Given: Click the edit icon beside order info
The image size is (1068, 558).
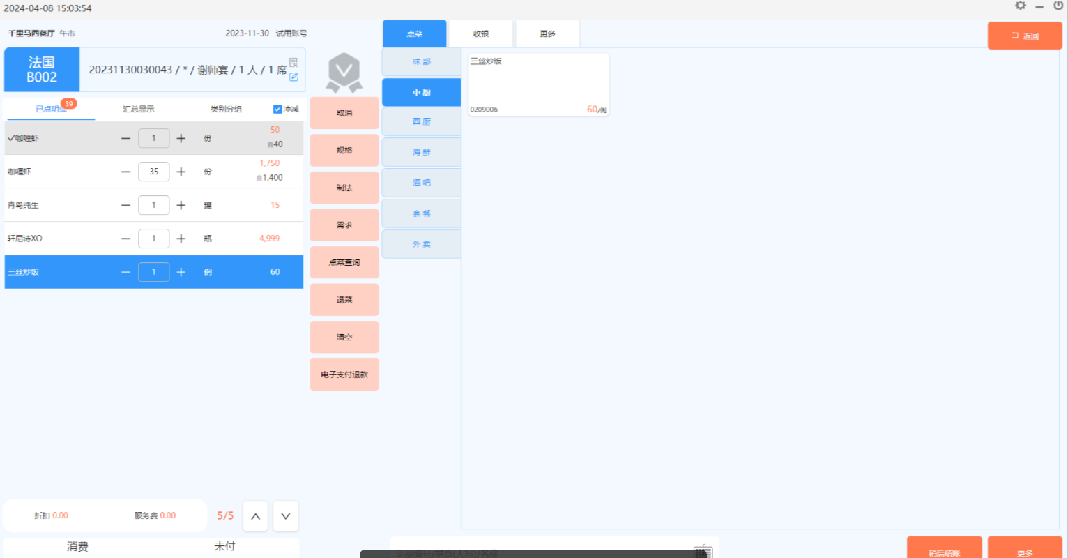Looking at the screenshot, I should [293, 77].
